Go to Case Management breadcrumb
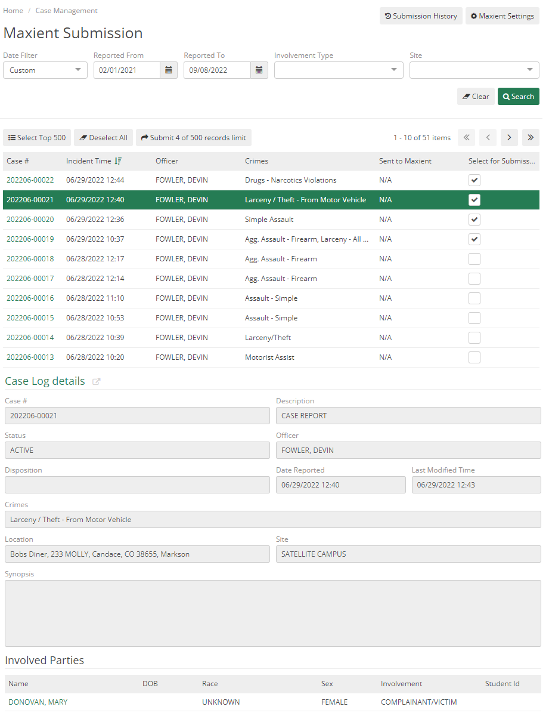The height and width of the screenshot is (719, 549). (x=66, y=10)
